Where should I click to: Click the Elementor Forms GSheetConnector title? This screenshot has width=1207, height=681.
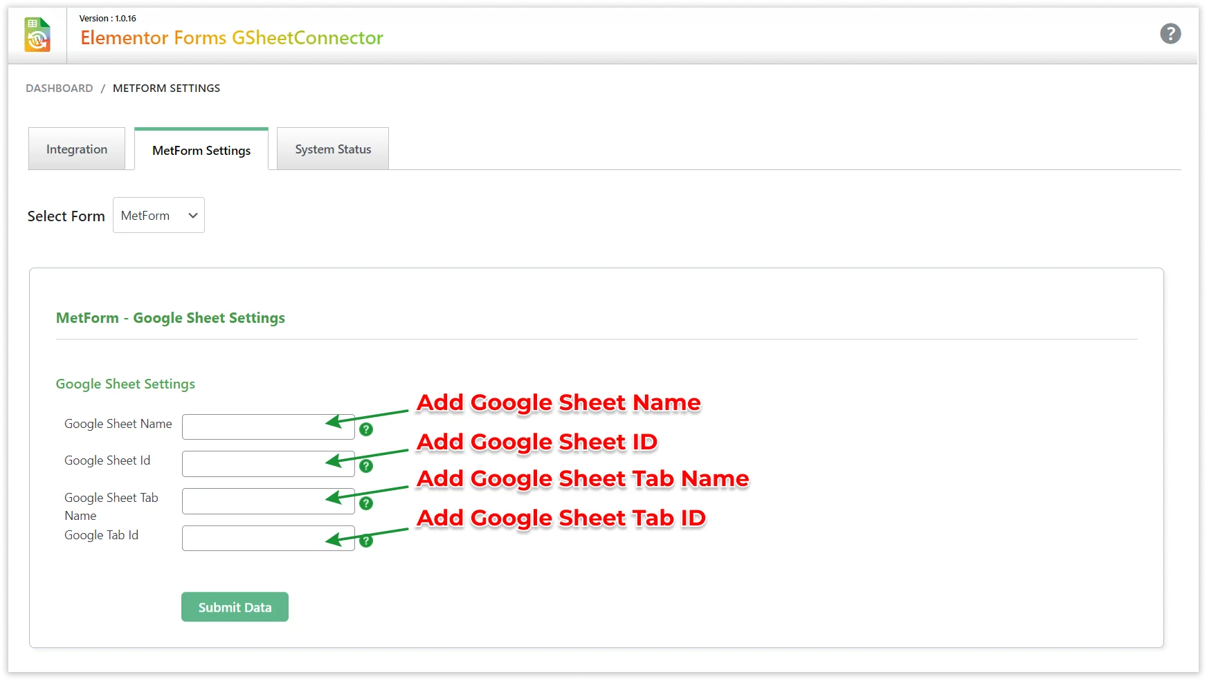point(232,38)
